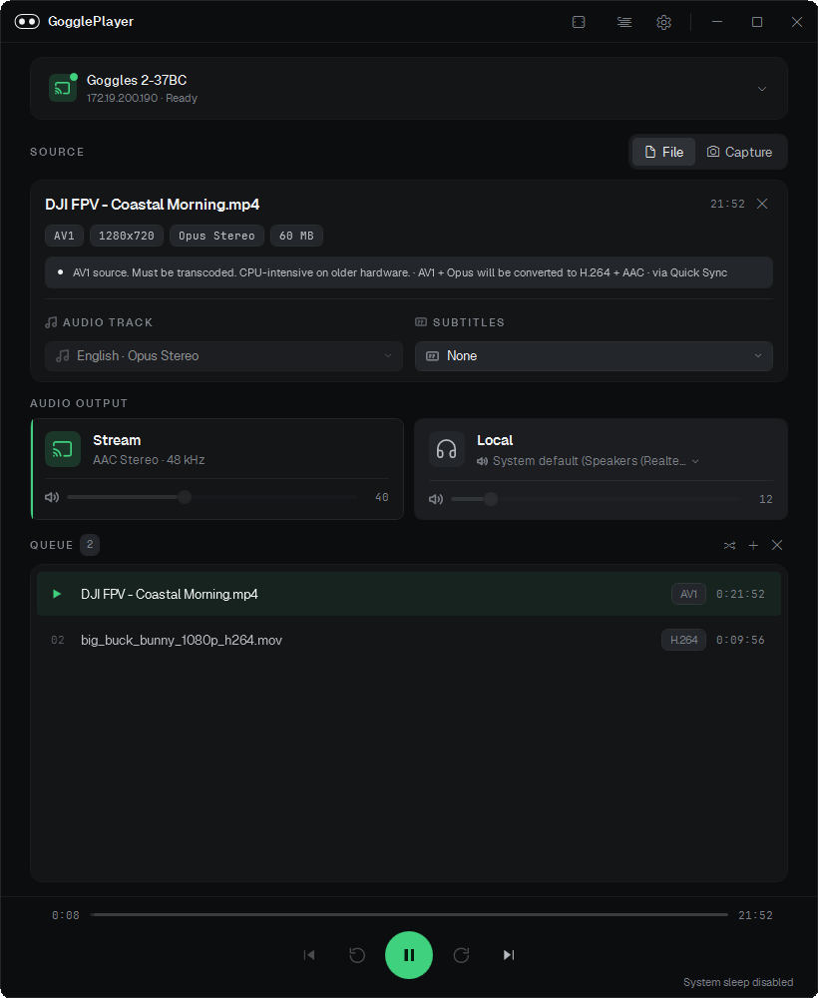Skip forward with the forward arrow button
Image resolution: width=818 pixels, height=998 pixels.
click(461, 955)
